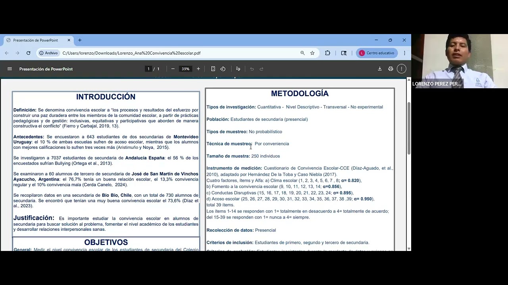
Task: Click the Presentación de PowerPoint viewer title
Action: coord(46,69)
